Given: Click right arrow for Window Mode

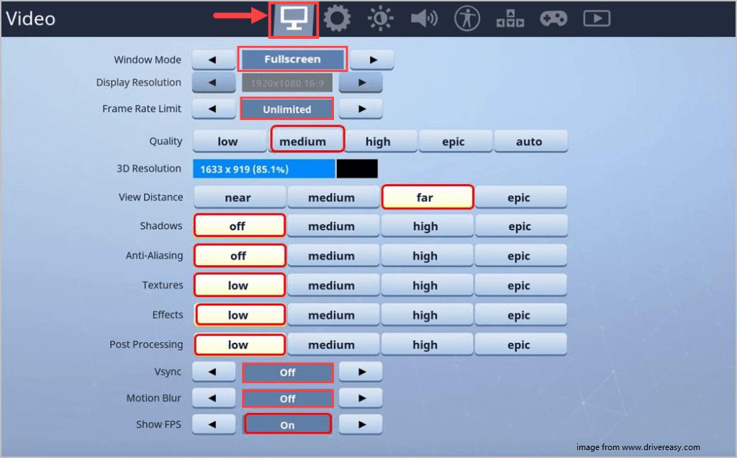Looking at the screenshot, I should [x=372, y=60].
